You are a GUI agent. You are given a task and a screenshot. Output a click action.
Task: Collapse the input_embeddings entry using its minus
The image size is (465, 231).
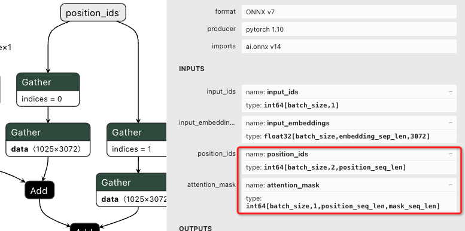[x=451, y=123]
